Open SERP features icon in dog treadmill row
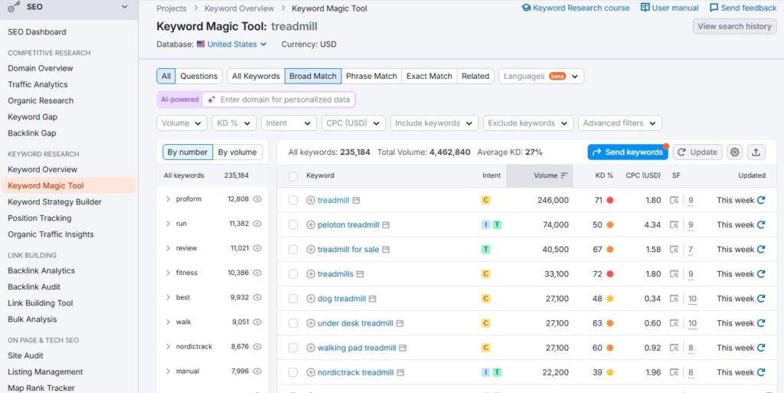 click(x=674, y=299)
